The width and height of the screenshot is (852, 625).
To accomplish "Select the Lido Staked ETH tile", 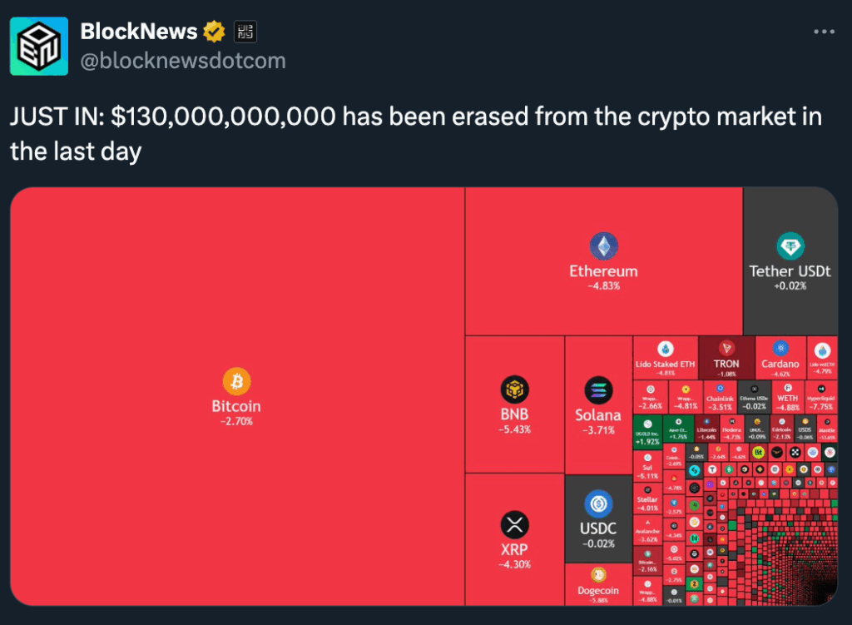I will tap(665, 357).
